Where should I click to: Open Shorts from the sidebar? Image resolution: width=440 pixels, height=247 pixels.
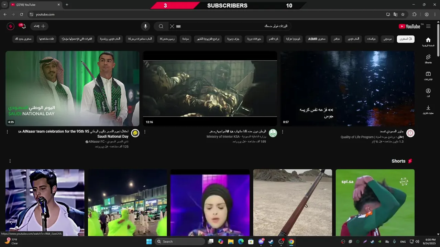point(428,59)
